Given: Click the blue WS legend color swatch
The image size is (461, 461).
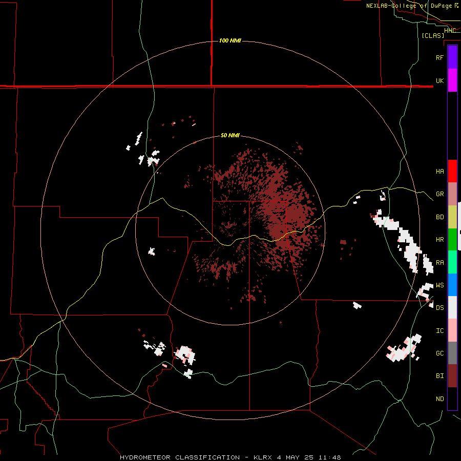Looking at the screenshot, I should coord(452,285).
